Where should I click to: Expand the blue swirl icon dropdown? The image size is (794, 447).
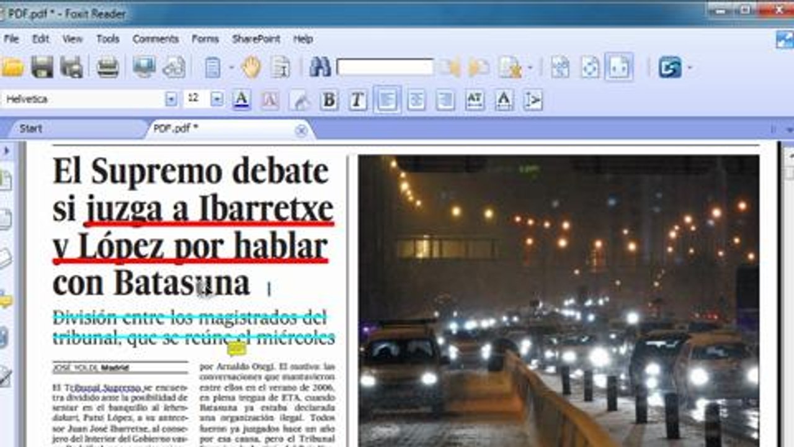690,67
